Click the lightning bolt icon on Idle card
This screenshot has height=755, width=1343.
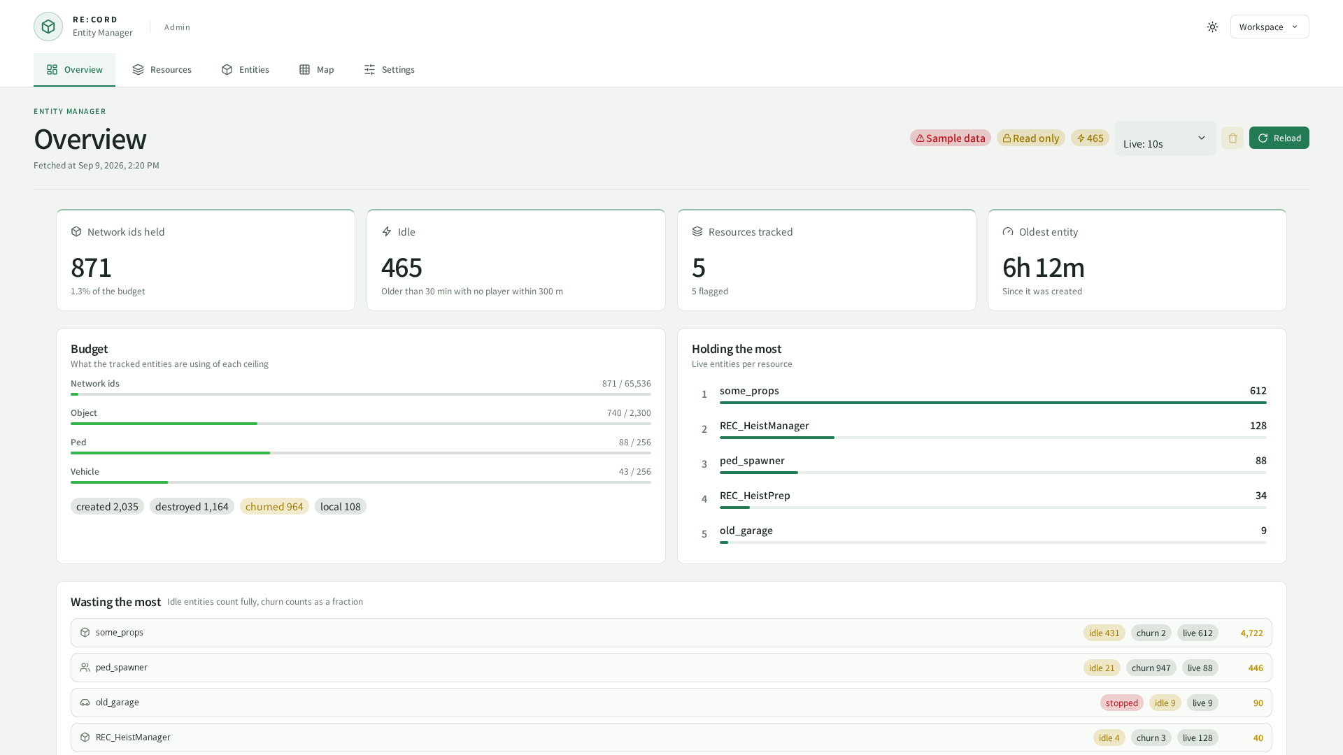click(x=387, y=231)
